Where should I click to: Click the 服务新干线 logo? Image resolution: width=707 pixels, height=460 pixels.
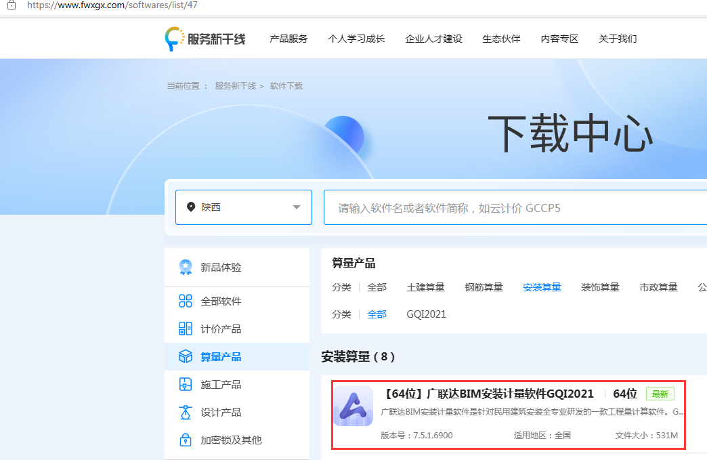coord(205,39)
